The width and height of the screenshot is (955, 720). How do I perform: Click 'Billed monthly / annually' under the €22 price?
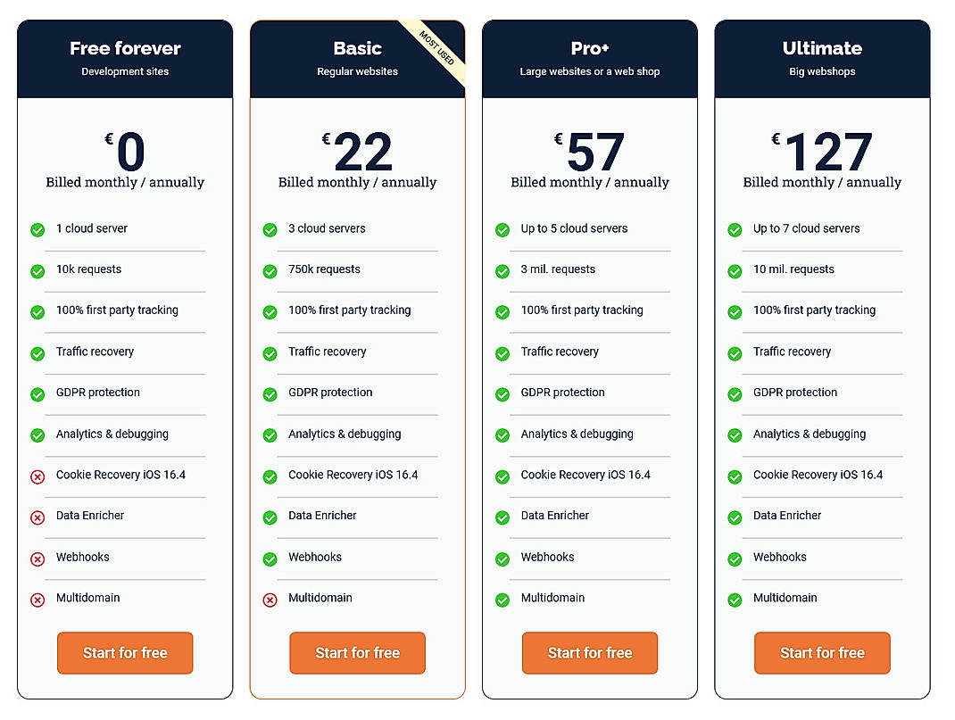[x=357, y=181]
